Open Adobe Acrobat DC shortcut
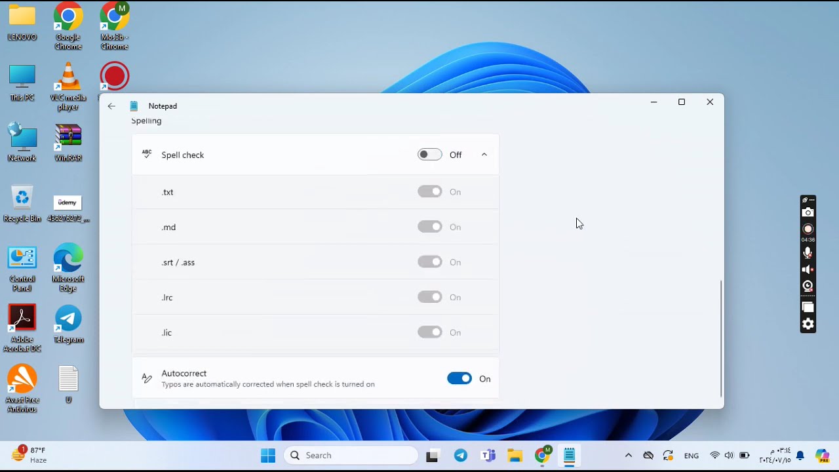This screenshot has height=472, width=839. coord(22,328)
